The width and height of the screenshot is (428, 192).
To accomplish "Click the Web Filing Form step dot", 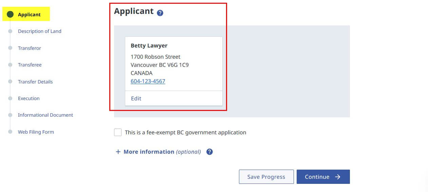I will coord(10,132).
